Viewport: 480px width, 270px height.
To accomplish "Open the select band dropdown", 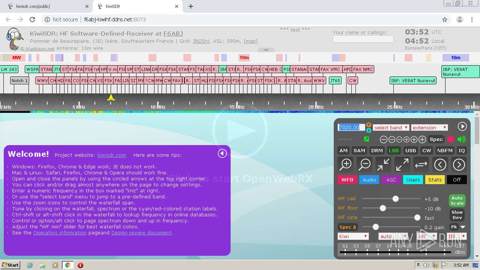I will pos(391,127).
